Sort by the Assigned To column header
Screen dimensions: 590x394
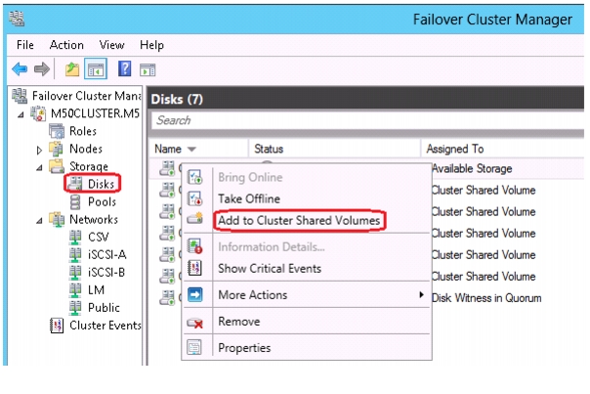pos(455,149)
